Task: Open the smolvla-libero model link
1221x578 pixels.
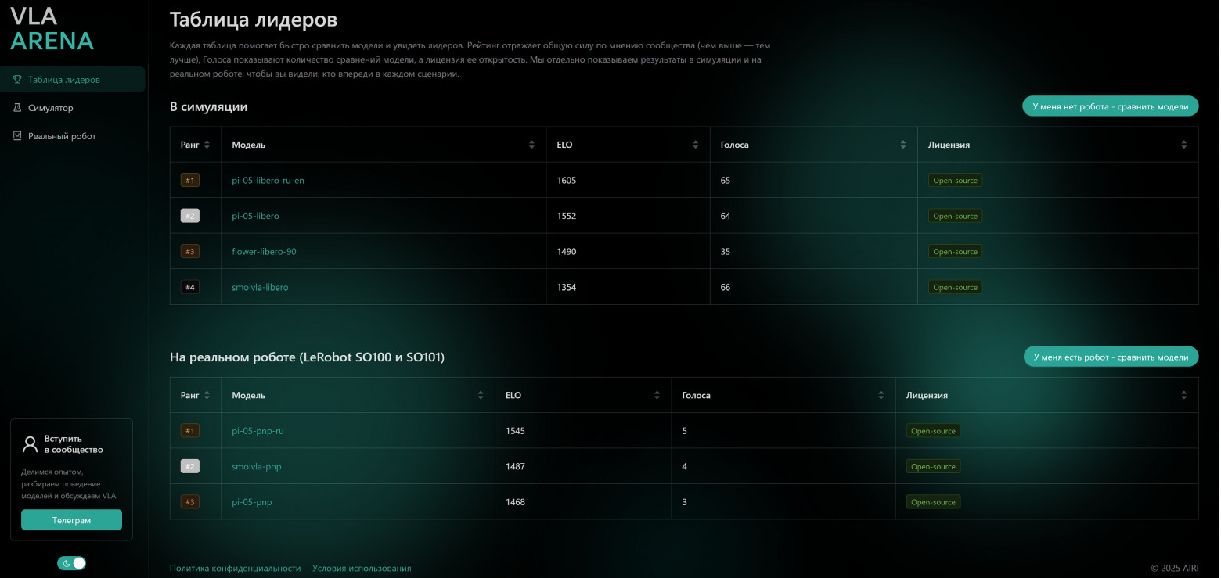Action: point(260,288)
